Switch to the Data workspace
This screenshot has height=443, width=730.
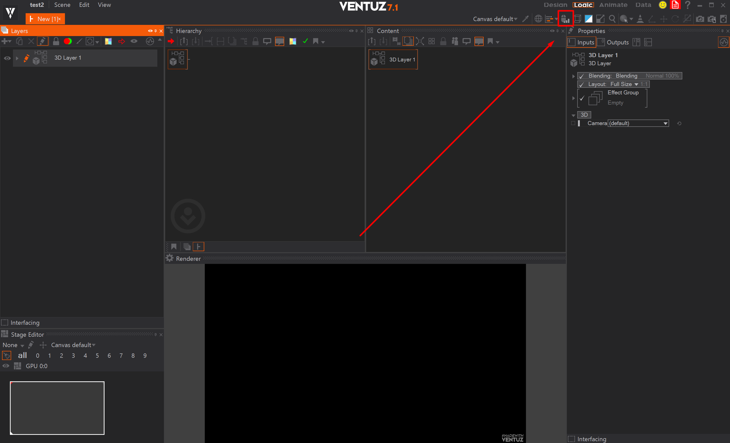click(643, 5)
